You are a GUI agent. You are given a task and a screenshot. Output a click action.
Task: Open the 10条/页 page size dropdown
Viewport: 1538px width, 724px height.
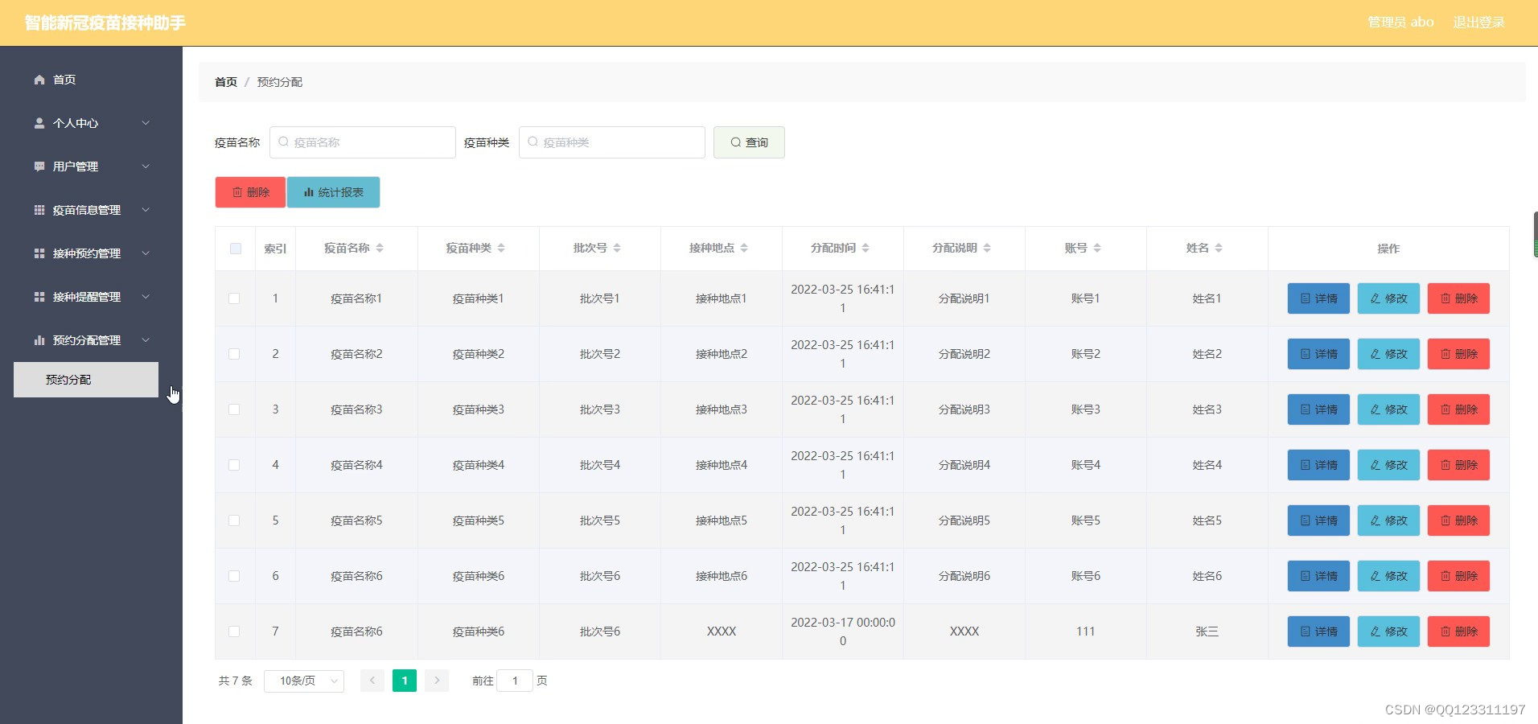tap(304, 681)
